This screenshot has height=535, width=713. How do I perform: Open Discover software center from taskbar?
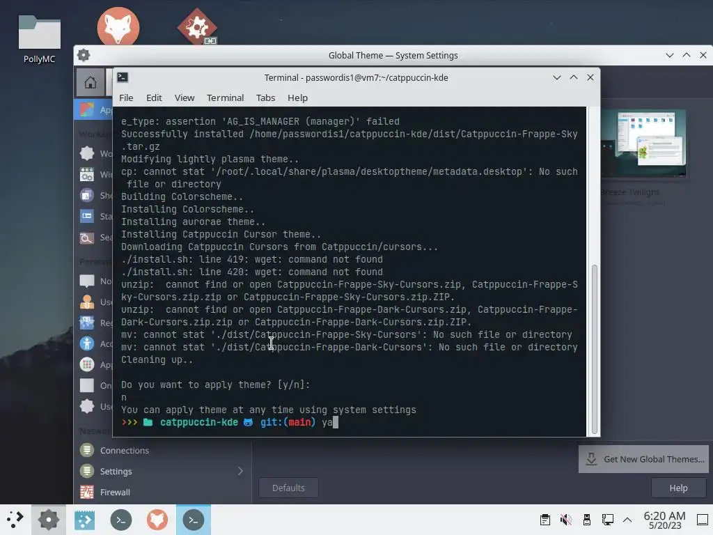(x=84, y=520)
